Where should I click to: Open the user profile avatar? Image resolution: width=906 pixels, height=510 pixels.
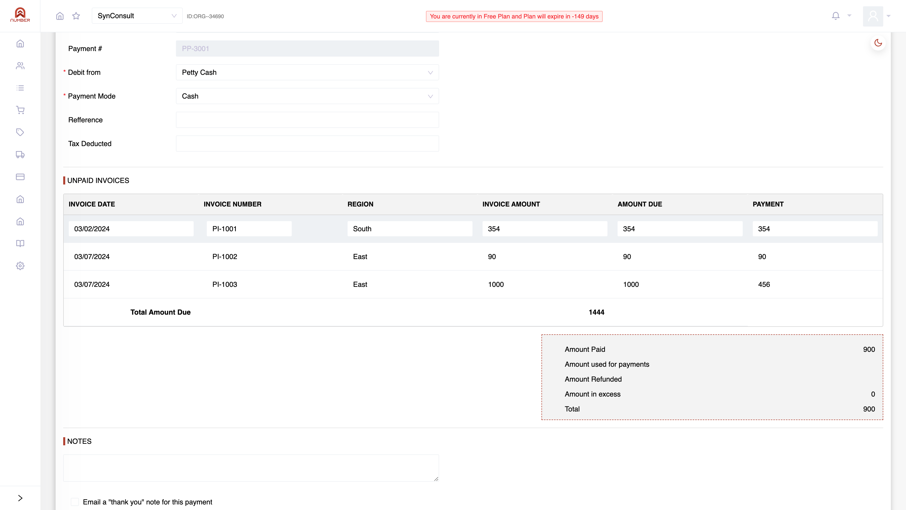point(873,16)
